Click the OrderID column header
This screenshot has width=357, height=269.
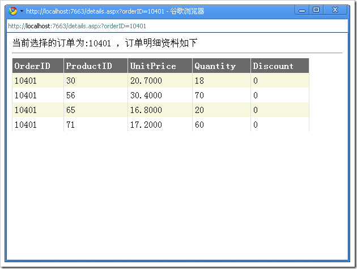click(32, 66)
